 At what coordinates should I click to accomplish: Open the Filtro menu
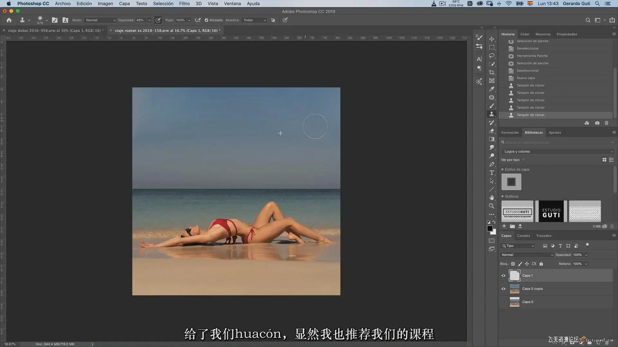click(184, 4)
